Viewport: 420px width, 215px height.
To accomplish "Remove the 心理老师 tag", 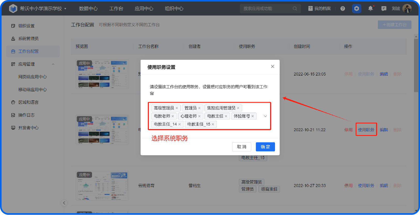I will point(199,116).
